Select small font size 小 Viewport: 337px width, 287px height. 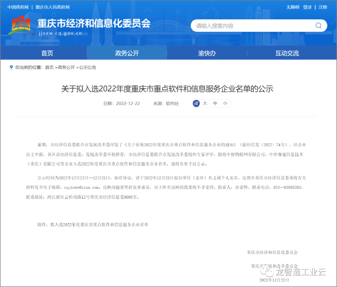click(225, 104)
